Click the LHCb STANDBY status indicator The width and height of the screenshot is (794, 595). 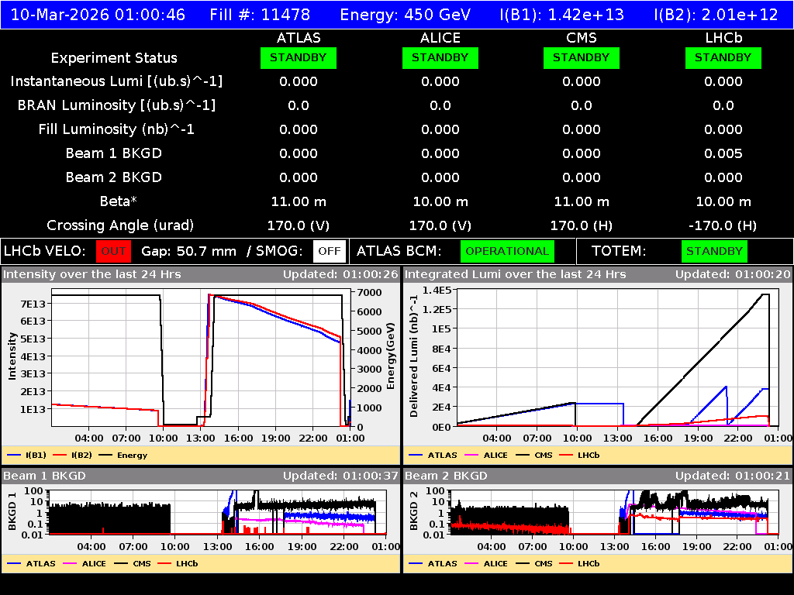pos(723,57)
